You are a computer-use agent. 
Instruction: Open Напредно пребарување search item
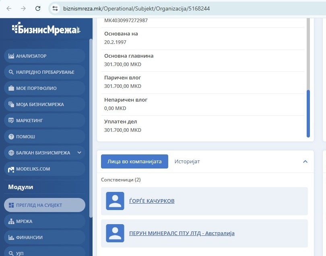[x=44, y=72]
